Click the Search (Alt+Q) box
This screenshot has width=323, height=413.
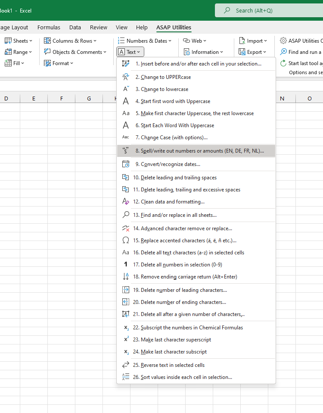[x=269, y=10]
